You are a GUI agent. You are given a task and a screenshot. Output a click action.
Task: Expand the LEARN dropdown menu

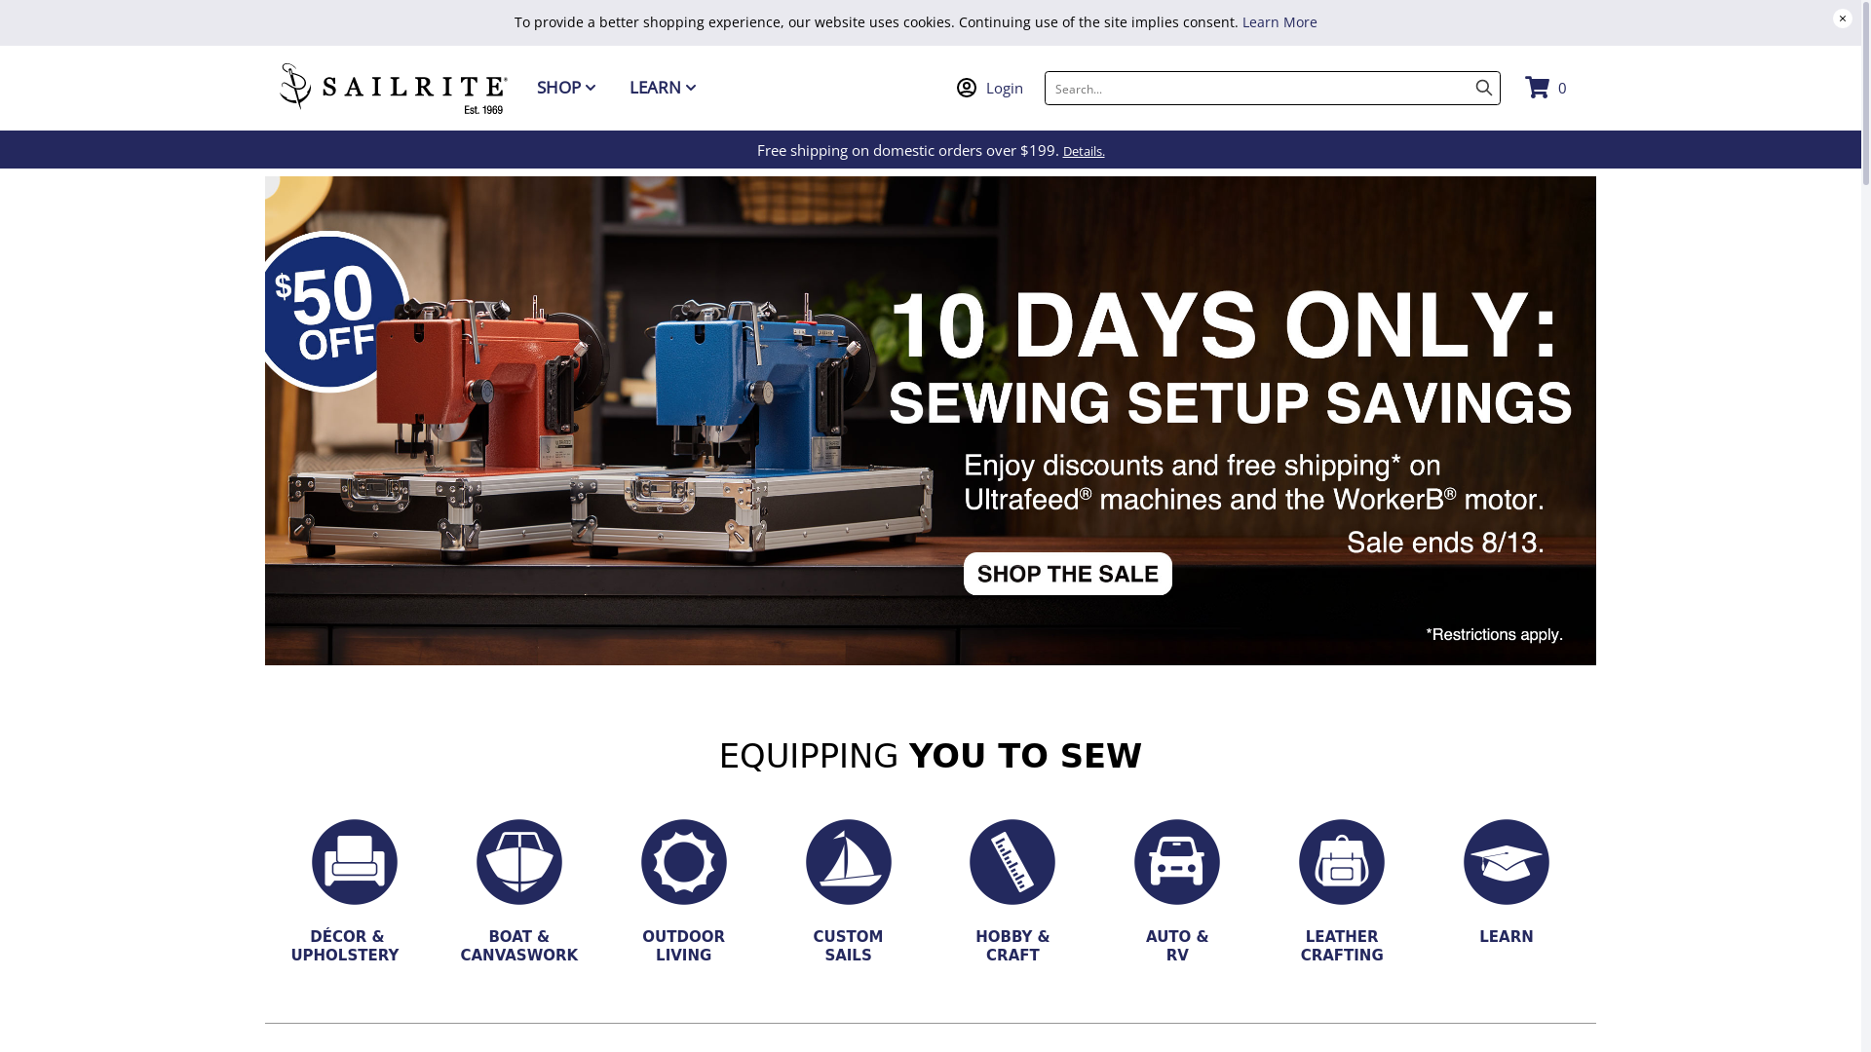point(663,88)
